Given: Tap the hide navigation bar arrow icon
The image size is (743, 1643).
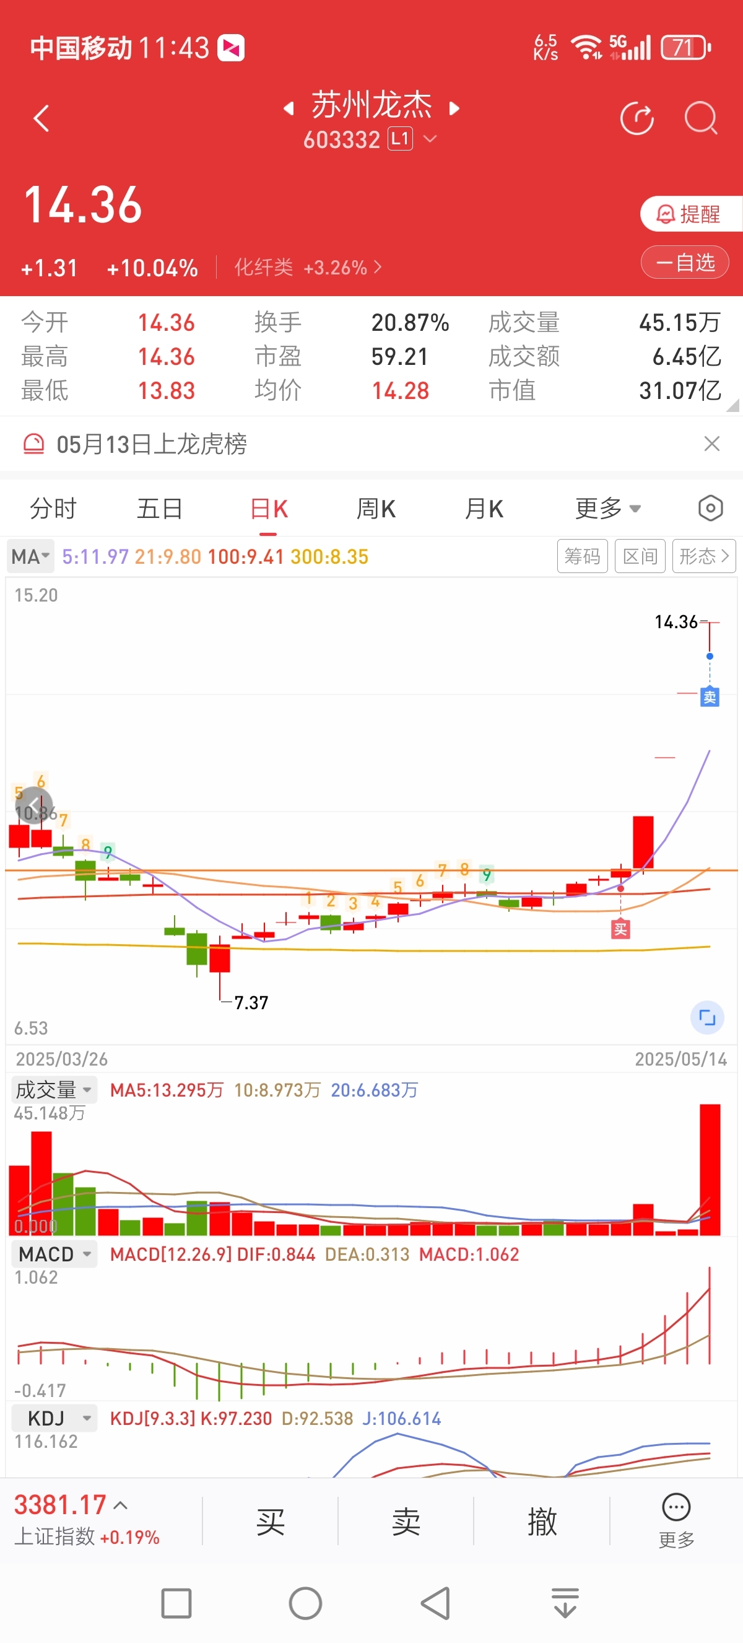Looking at the screenshot, I should coord(565,1603).
